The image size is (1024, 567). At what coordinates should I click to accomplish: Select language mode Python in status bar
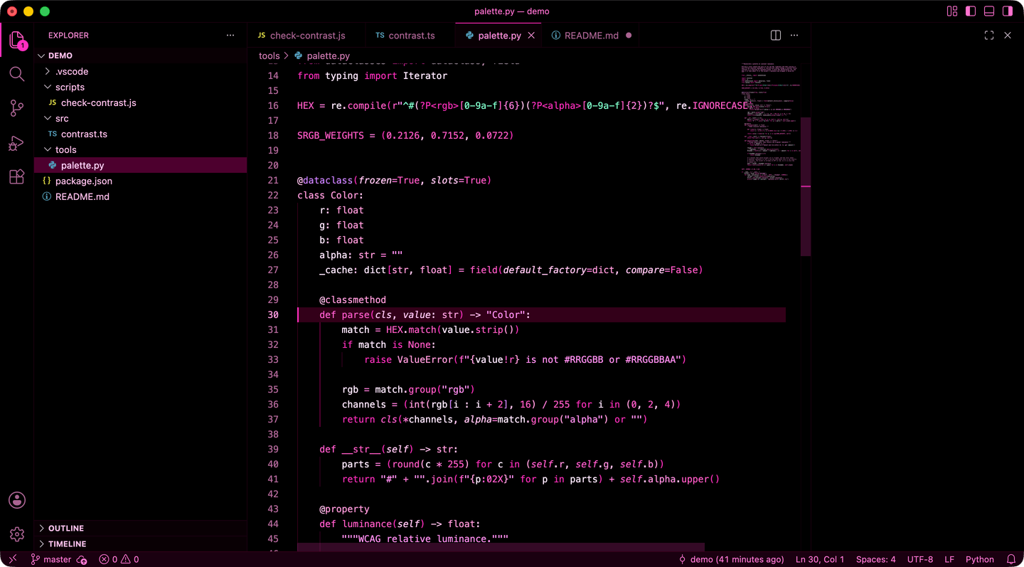pos(980,559)
